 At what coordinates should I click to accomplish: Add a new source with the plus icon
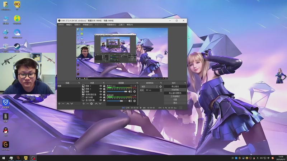[x=84, y=104]
